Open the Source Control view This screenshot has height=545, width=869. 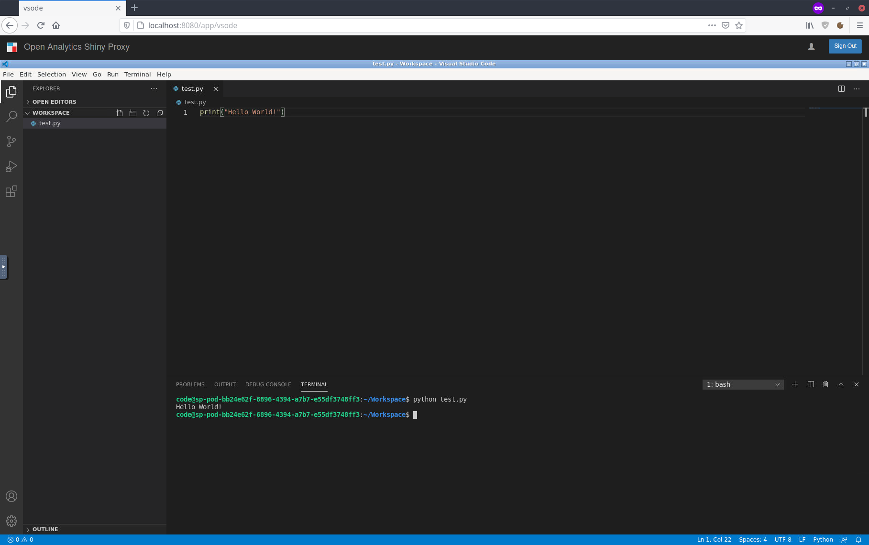coord(11,142)
